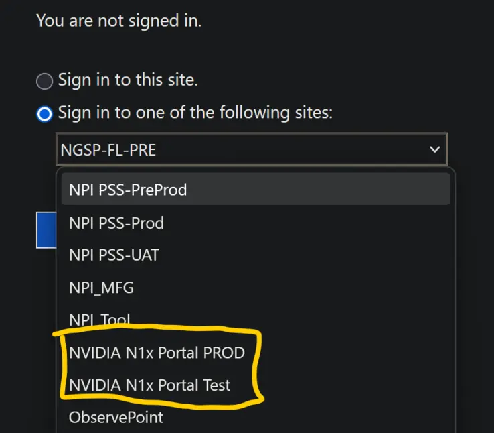Click the blue button behind the dropdown list
The width and height of the screenshot is (494, 433).
[x=46, y=230]
